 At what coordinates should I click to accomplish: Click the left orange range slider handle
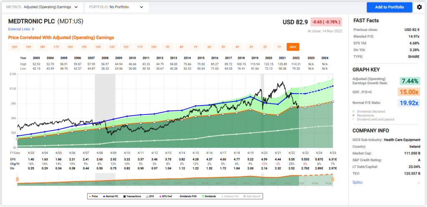coord(17,179)
